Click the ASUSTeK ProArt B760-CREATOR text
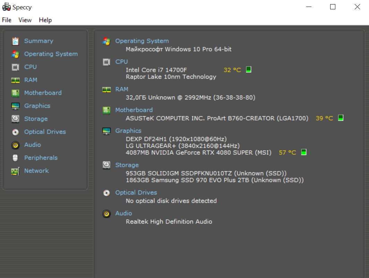The image size is (369, 278). click(x=217, y=118)
